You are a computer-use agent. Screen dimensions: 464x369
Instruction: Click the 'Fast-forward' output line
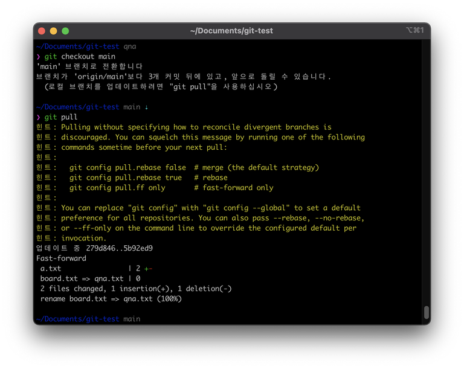pyautogui.click(x=61, y=258)
